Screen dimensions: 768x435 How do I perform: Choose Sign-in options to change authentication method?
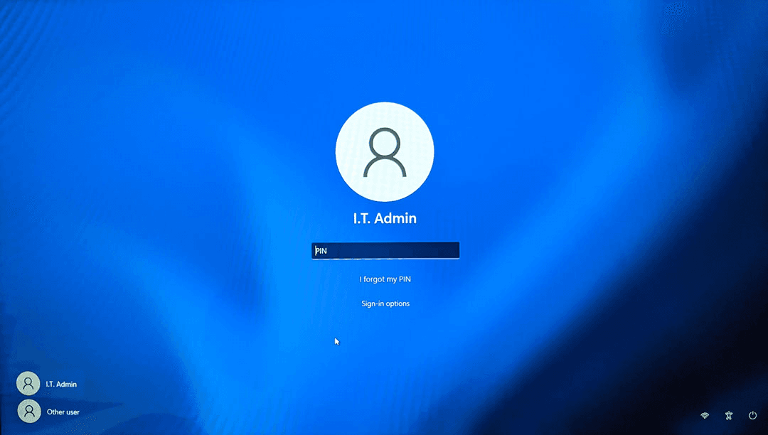coord(385,303)
